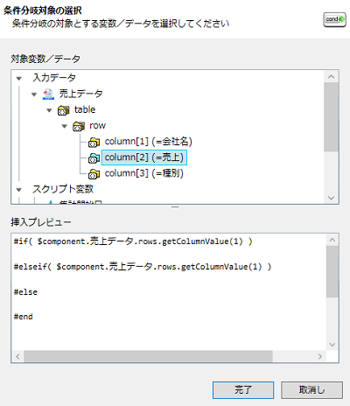The height and width of the screenshot is (406, 350).
Task: Click inside the 挿入プレビュー text area
Action: tap(169, 292)
